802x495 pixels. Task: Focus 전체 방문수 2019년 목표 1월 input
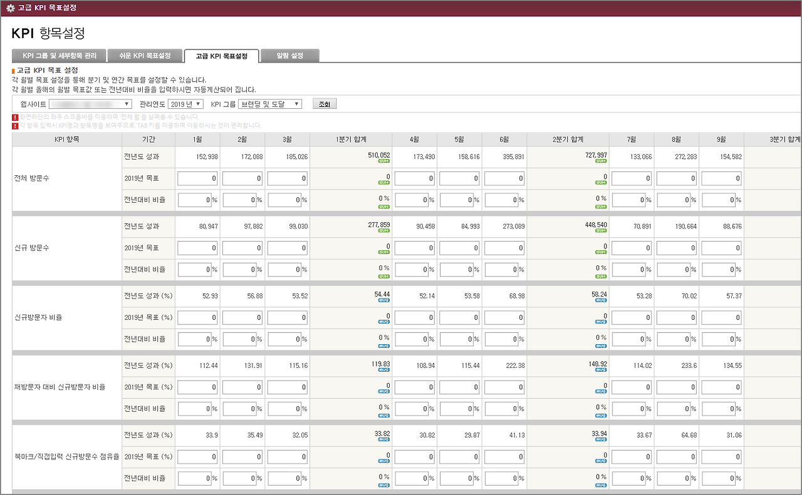pos(198,179)
